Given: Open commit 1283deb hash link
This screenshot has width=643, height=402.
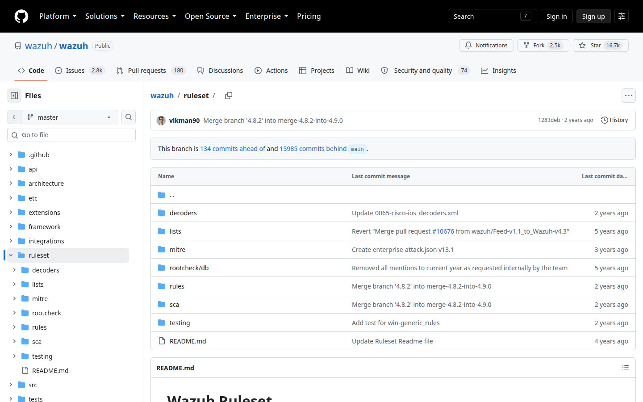Looking at the screenshot, I should pos(549,120).
